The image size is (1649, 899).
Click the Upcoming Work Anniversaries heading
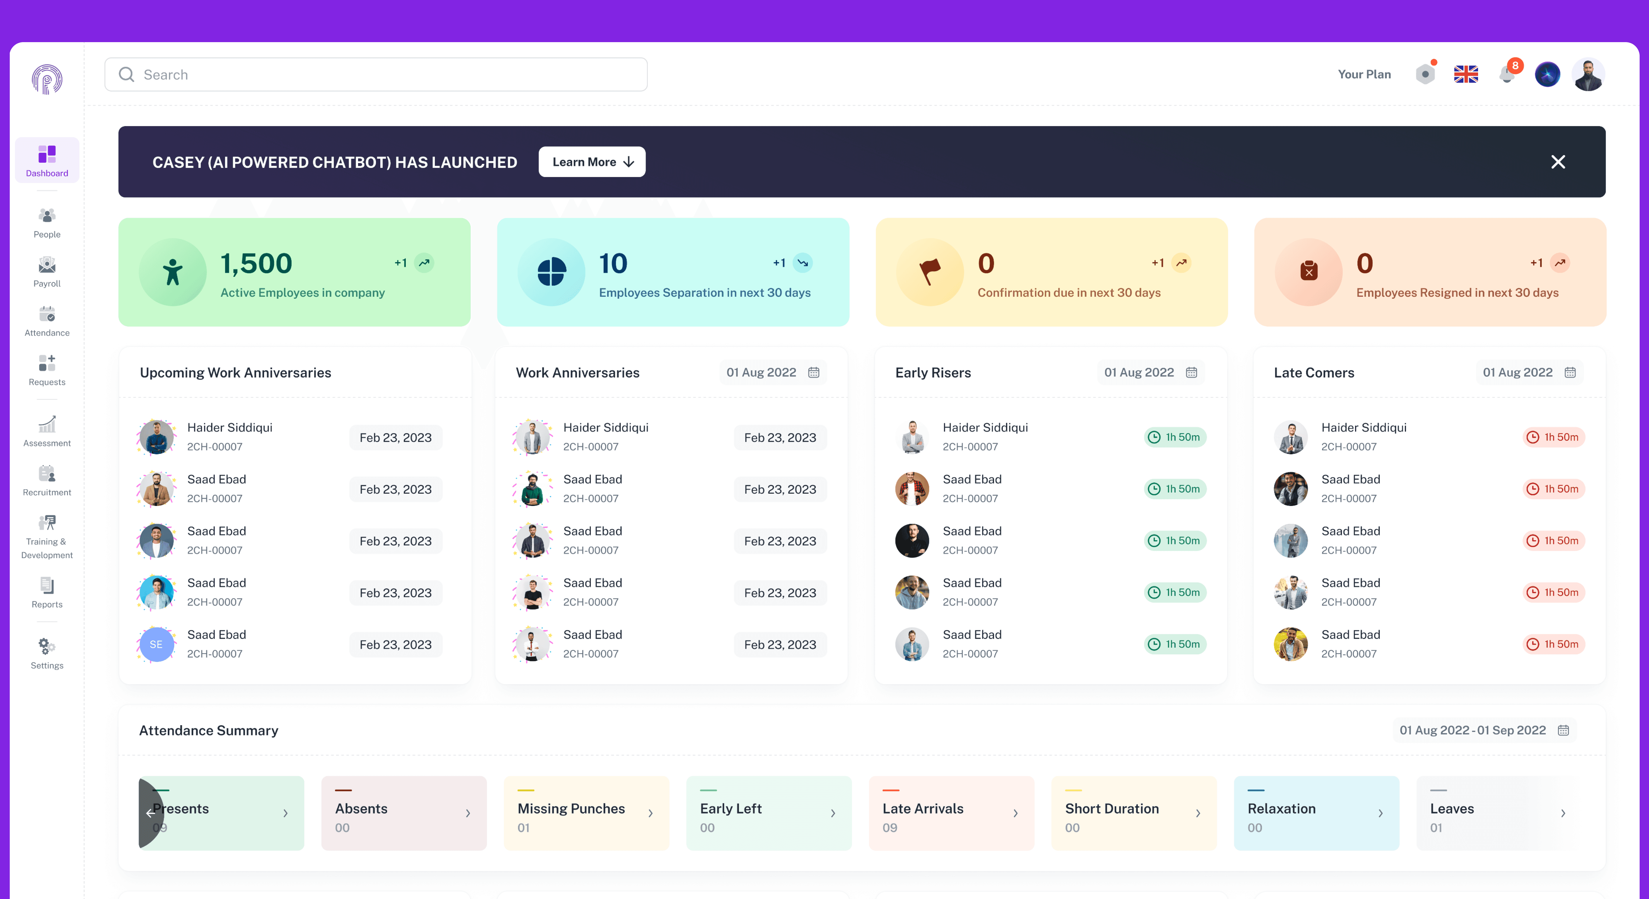point(236,373)
